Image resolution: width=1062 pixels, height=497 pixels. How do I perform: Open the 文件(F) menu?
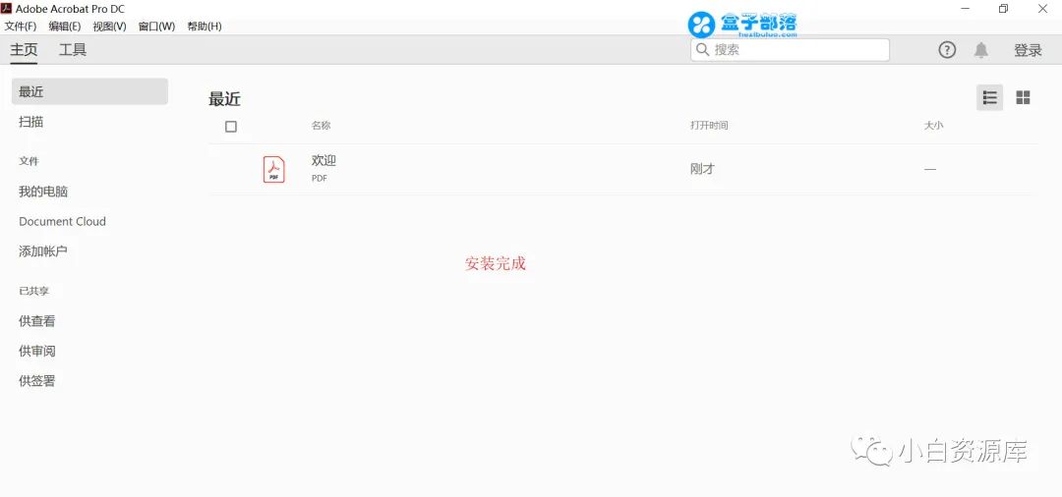coord(21,27)
